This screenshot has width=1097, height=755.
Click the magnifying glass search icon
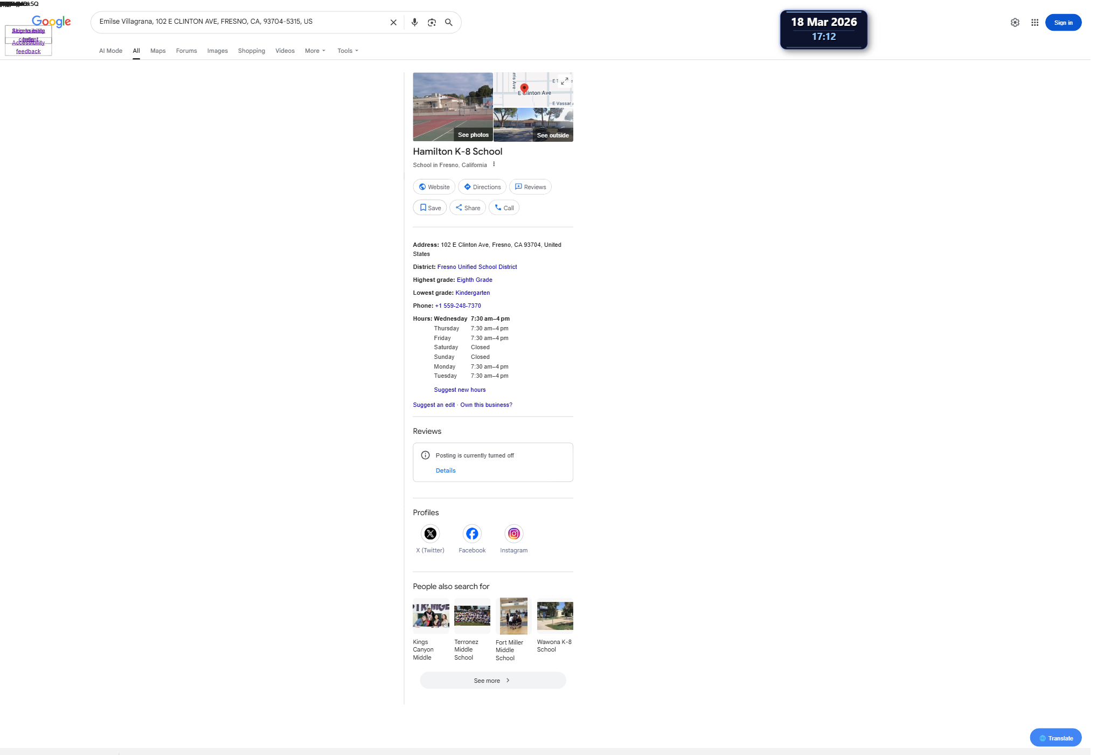(448, 23)
